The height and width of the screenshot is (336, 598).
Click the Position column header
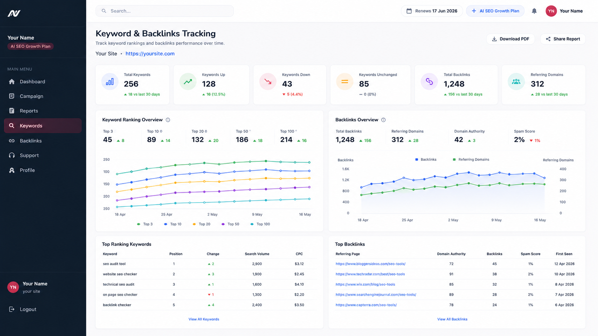tap(176, 254)
